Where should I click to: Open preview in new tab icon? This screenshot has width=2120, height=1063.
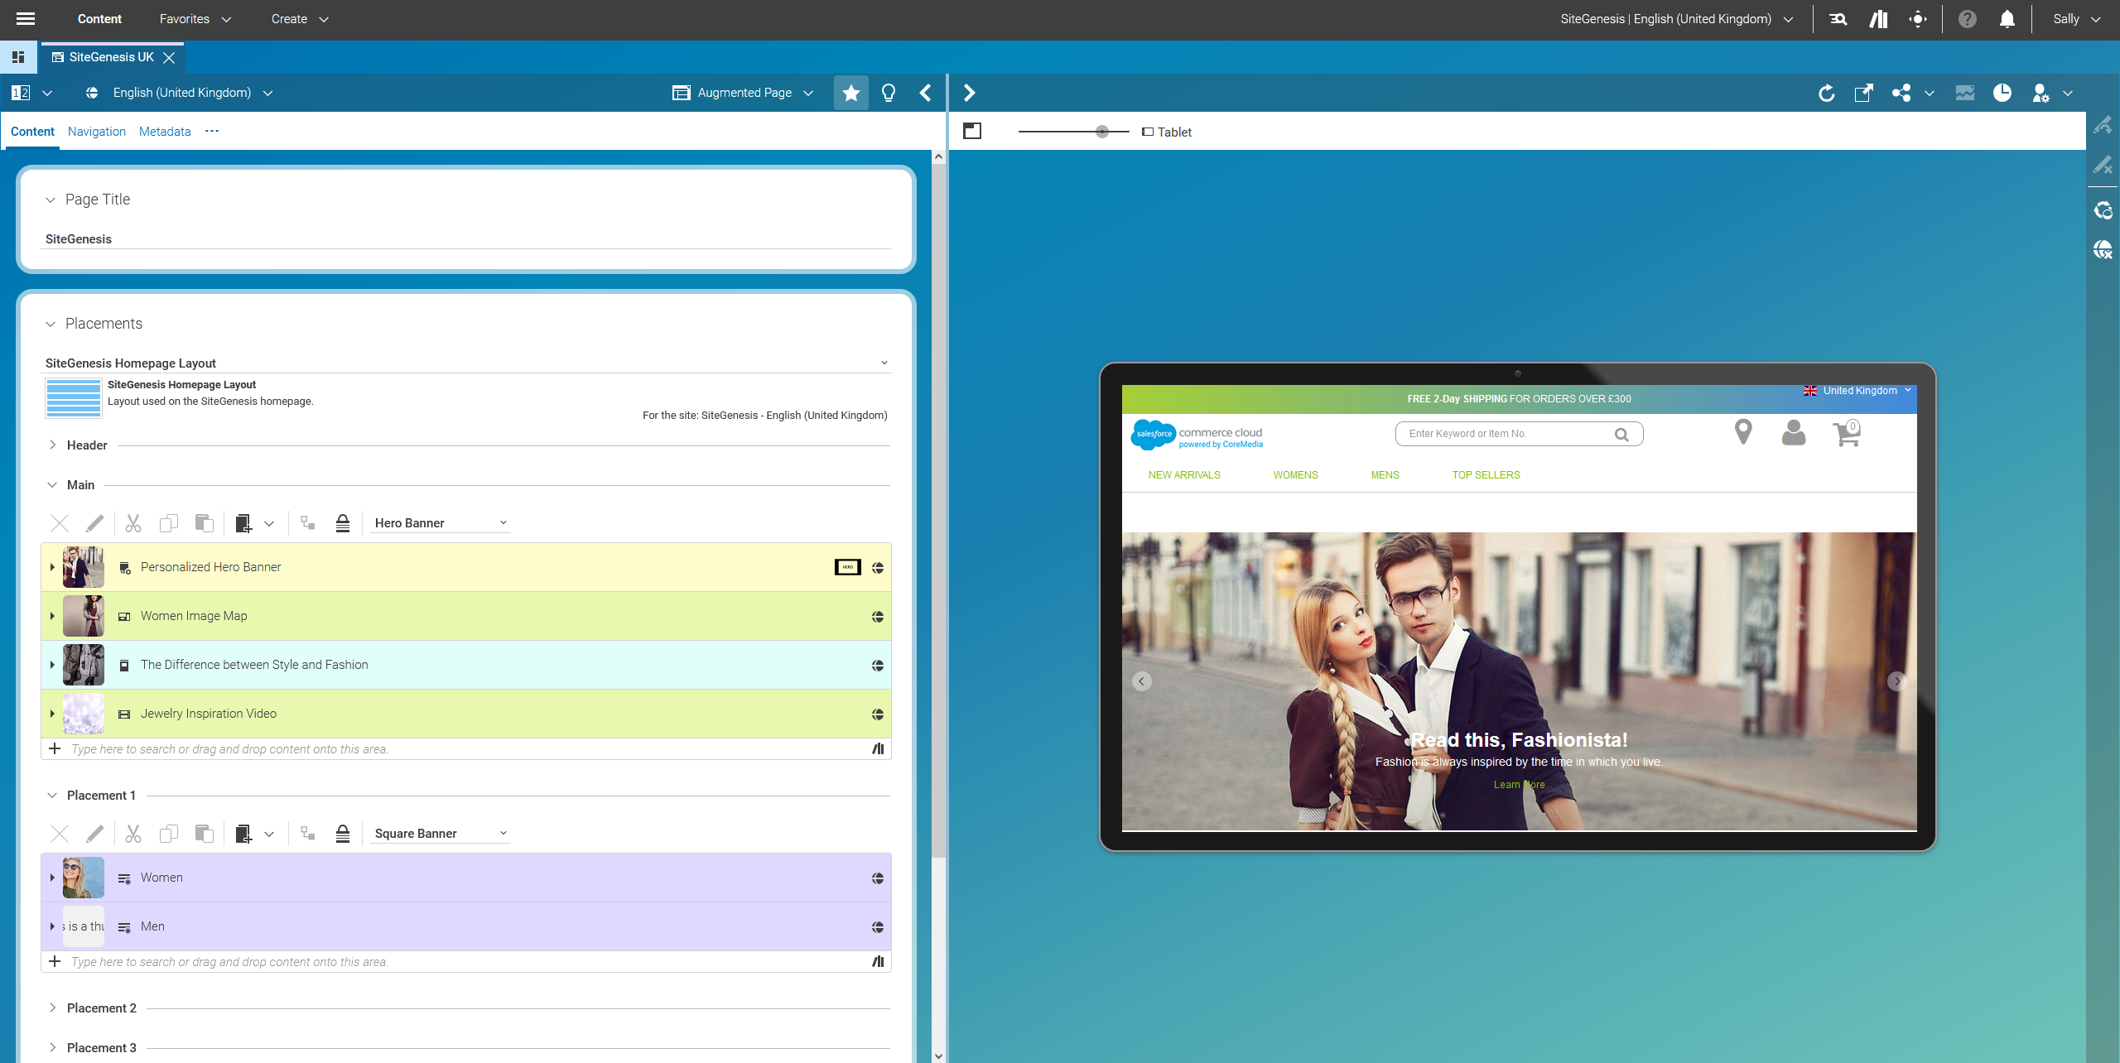[1863, 93]
